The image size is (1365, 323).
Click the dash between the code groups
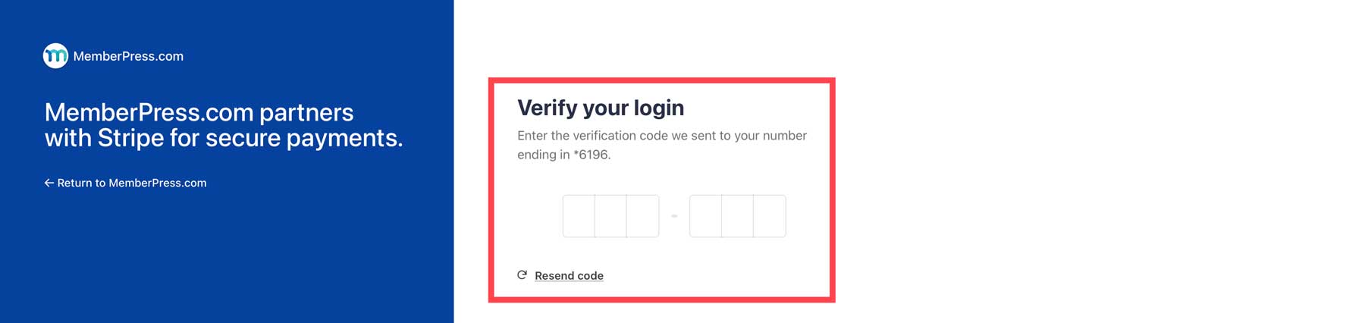pos(674,216)
